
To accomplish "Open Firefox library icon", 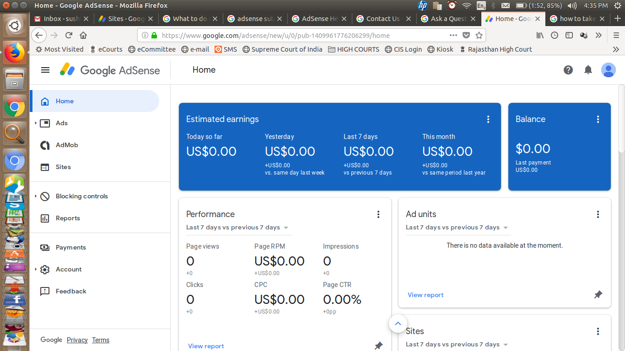I will click(540, 35).
